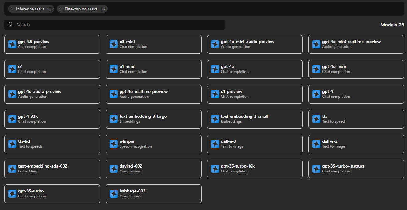Click the list icon on Fine-tuning tasks
This screenshot has width=407, height=210.
(x=61, y=9)
